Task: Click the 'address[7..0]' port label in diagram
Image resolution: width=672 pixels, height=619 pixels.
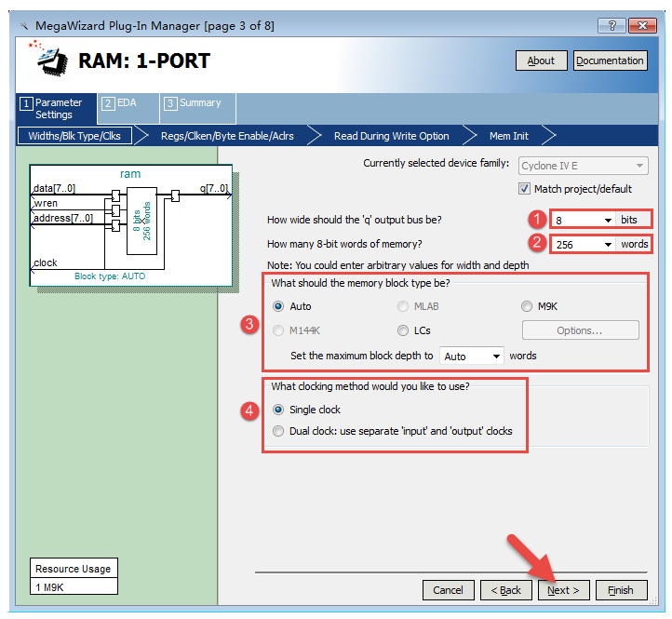Action: (x=63, y=218)
